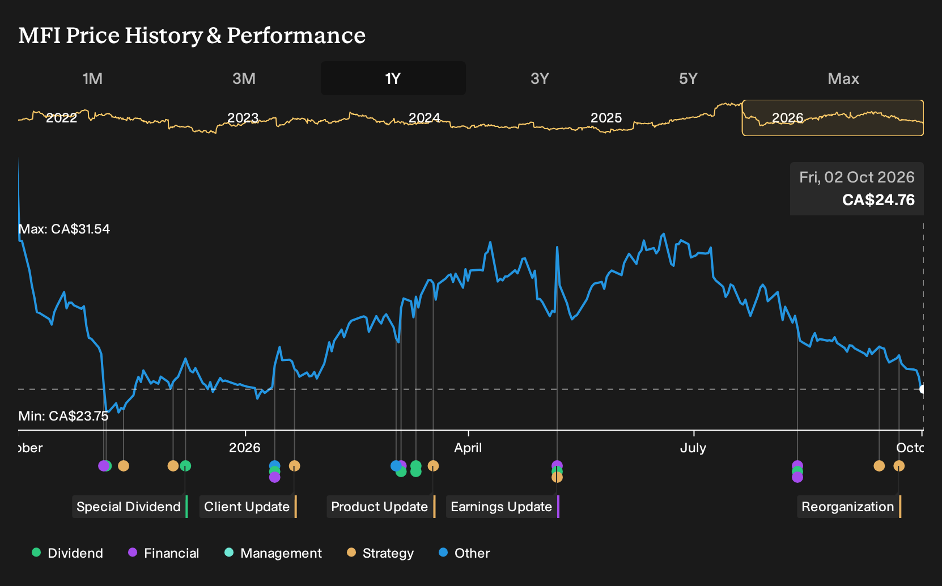Click the 'Min: CA$23.75' label

(x=63, y=416)
